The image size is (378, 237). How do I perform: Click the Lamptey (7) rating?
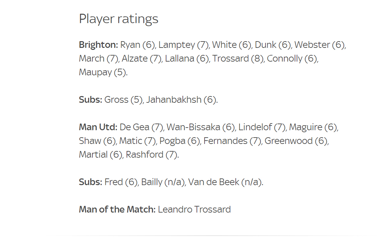[183, 45]
